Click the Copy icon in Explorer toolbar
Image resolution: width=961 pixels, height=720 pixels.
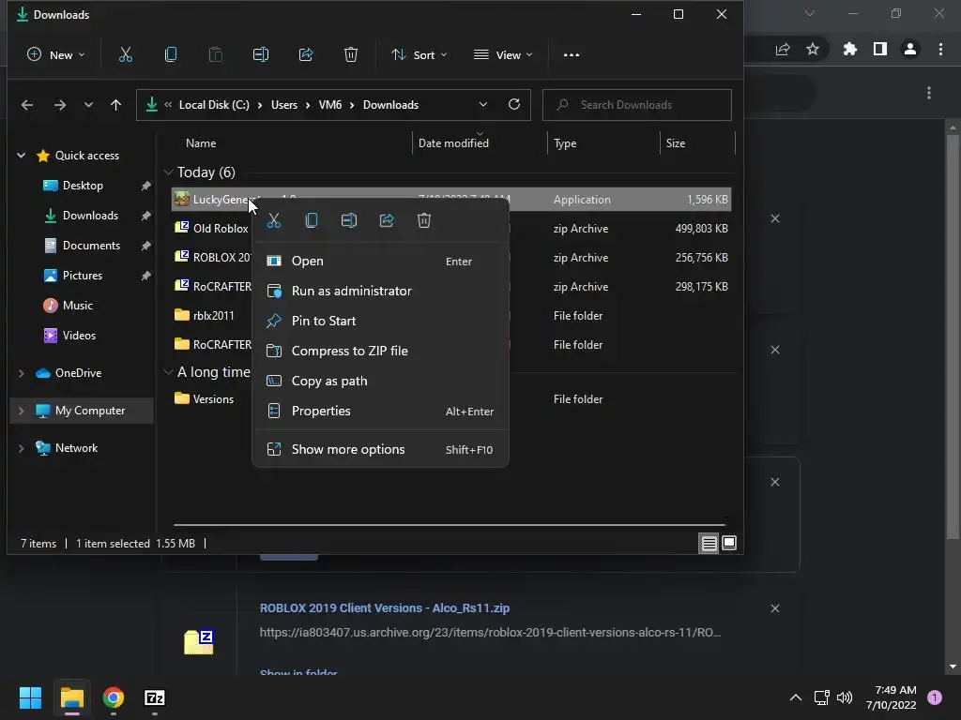point(171,55)
